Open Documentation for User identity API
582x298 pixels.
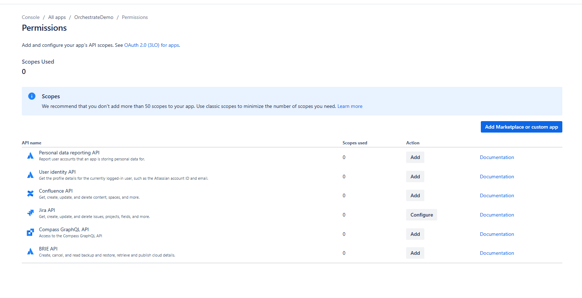point(497,177)
